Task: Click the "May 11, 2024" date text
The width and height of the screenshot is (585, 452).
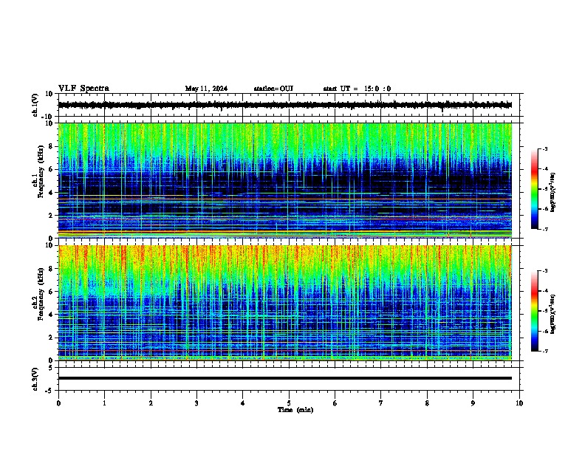Action: tap(206, 89)
